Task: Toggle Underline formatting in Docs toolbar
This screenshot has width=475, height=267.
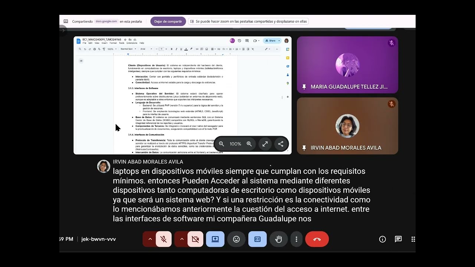Action: click(181, 49)
